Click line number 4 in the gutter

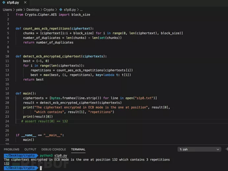(7, 28)
